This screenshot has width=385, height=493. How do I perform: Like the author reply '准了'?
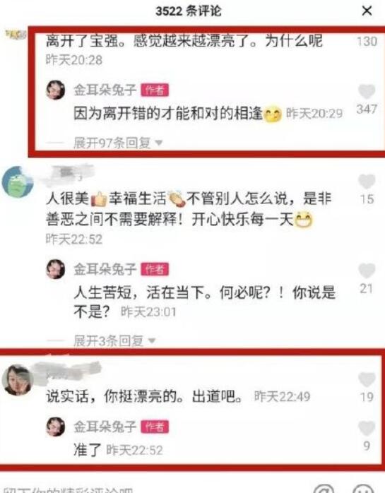pyautogui.click(x=367, y=428)
